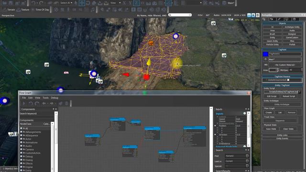Open the Texture tool

click(x=23, y=10)
